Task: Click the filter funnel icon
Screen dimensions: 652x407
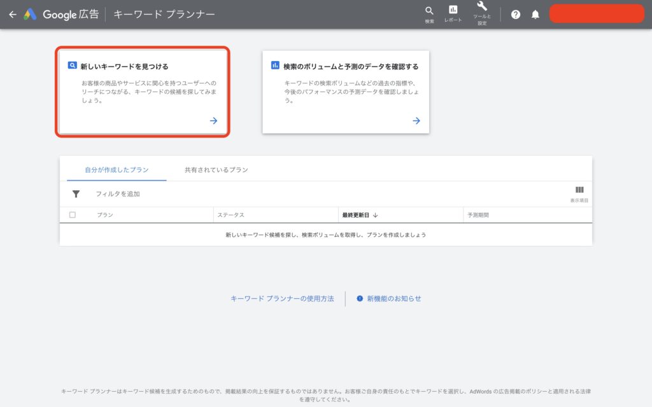Action: pos(76,194)
